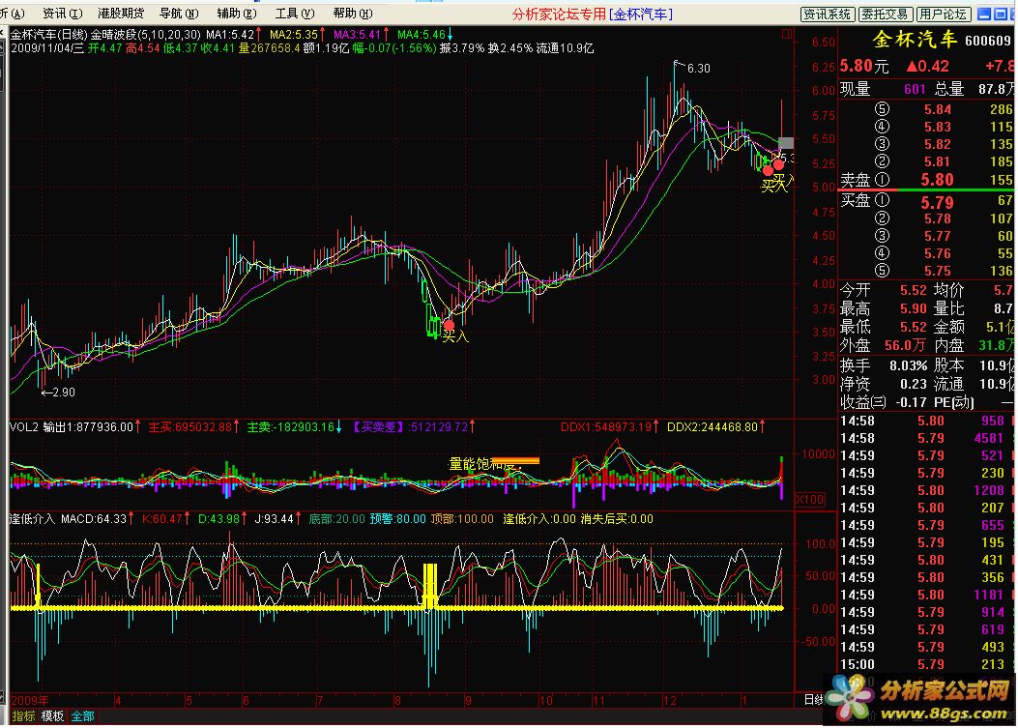Click the 最高 value 5.90
Image resolution: width=1018 pixels, height=728 pixels.
click(913, 308)
